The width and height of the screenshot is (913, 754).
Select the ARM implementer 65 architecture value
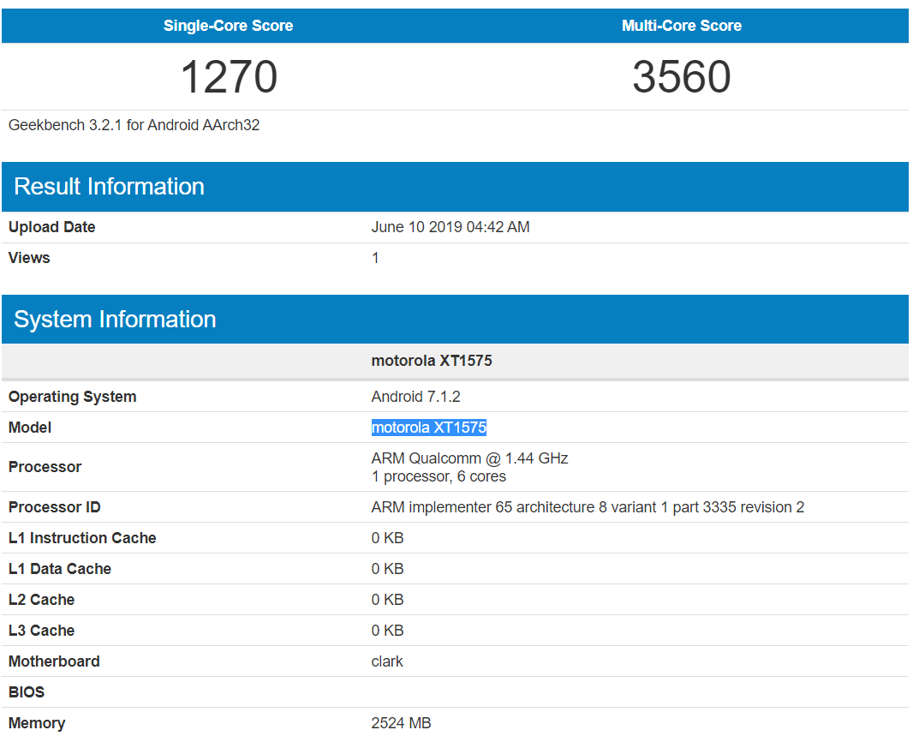[x=588, y=507]
